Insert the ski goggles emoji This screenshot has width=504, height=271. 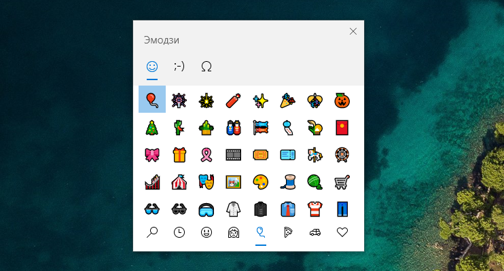pyautogui.click(x=206, y=209)
